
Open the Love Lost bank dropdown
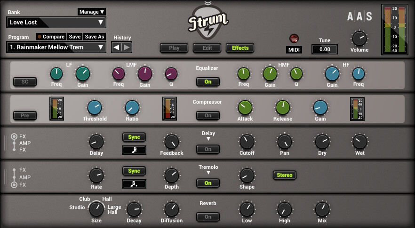pos(56,23)
